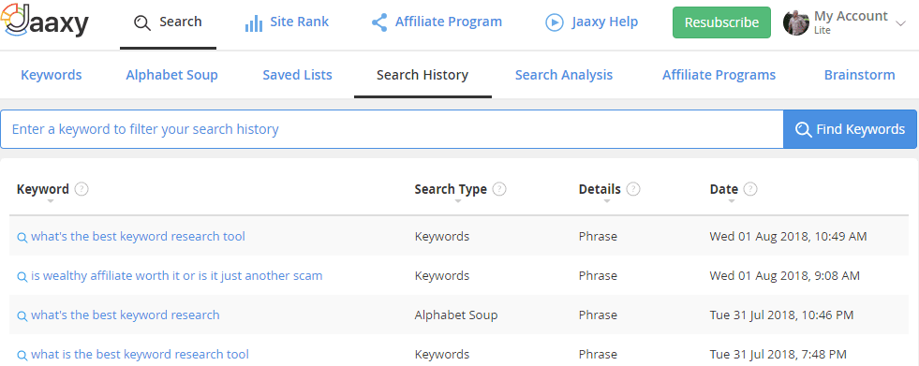Click the Search Type column header text
Image resolution: width=919 pixels, height=366 pixels.
[x=451, y=189]
